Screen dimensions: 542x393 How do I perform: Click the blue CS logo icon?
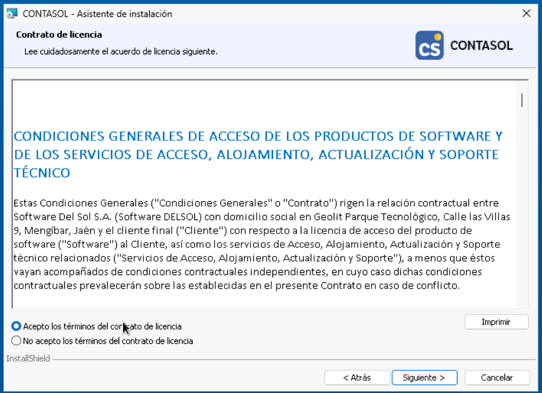tap(429, 46)
